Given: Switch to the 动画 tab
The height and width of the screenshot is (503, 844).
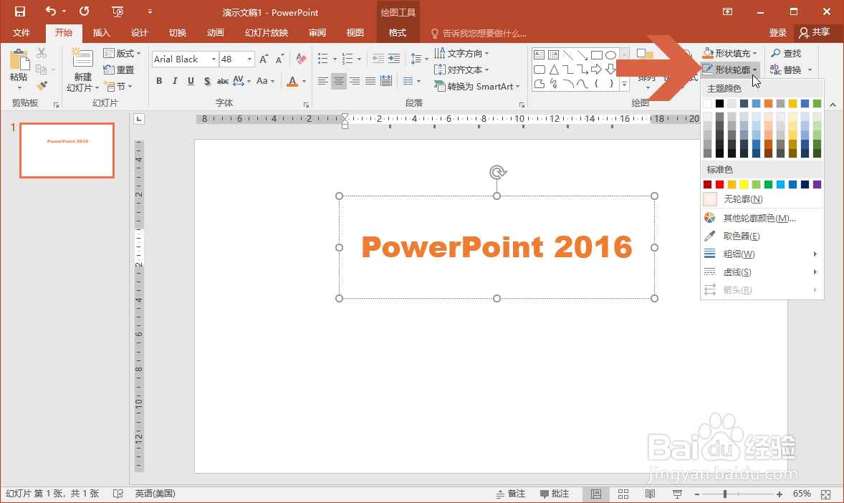Looking at the screenshot, I should tap(216, 33).
